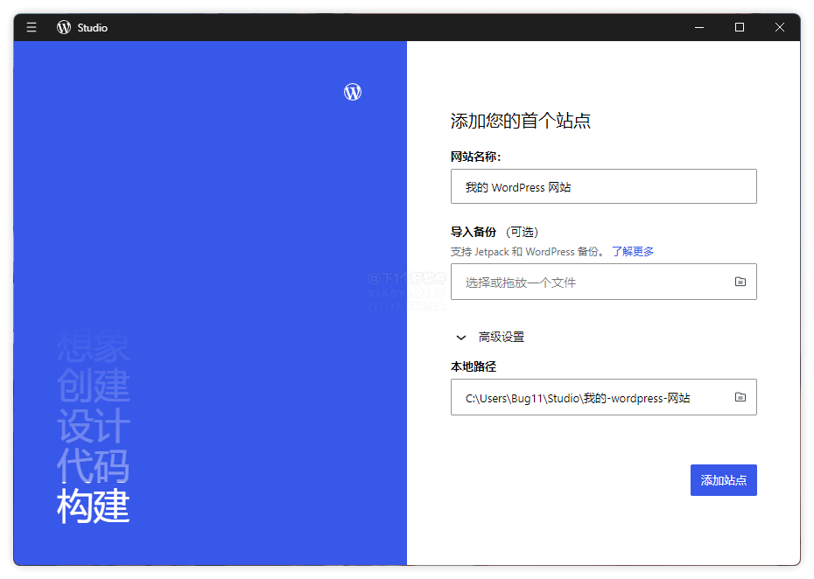
Task: Collapse the 高级设置 chevron
Action: click(461, 338)
